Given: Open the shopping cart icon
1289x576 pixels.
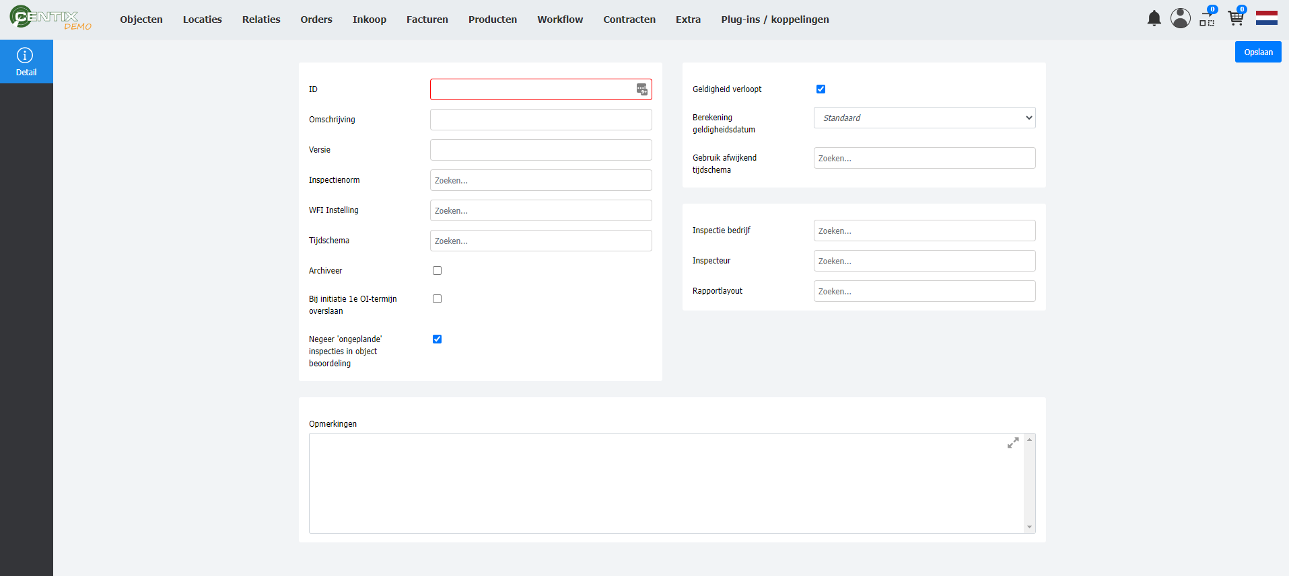Looking at the screenshot, I should coord(1236,18).
